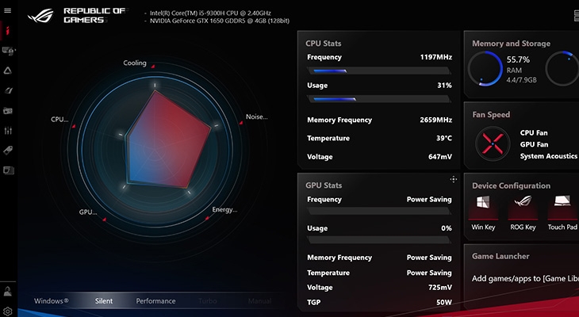
Task: Open the Aura Sync triangle icon
Action: coord(8,71)
